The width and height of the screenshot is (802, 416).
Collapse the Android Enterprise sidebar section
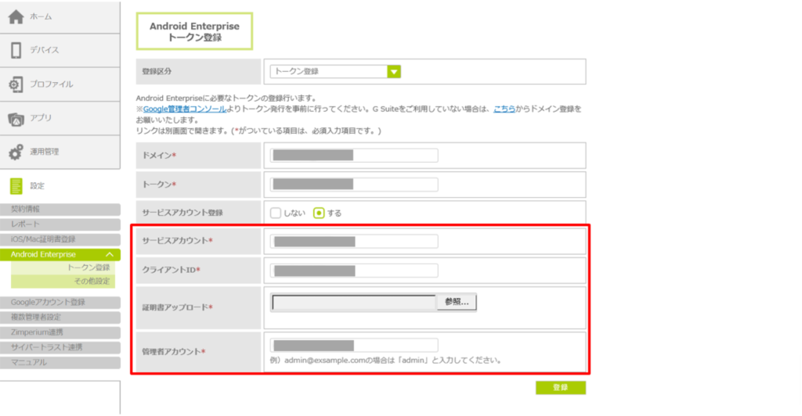point(110,255)
